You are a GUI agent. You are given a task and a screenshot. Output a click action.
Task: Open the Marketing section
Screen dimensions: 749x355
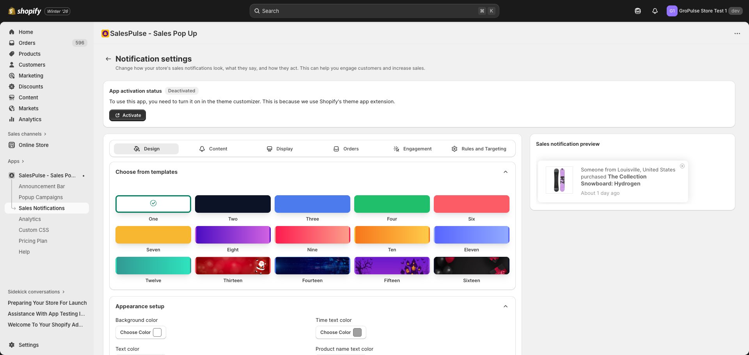click(x=31, y=76)
